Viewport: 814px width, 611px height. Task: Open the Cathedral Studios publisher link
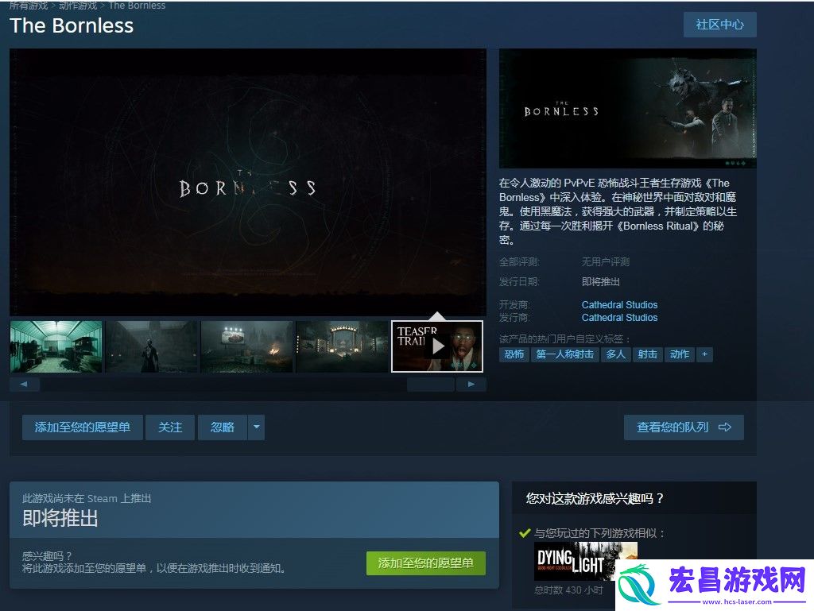[x=619, y=318]
